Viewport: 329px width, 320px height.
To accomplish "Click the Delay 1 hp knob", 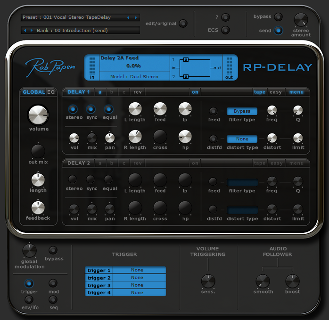I will click(185, 137).
